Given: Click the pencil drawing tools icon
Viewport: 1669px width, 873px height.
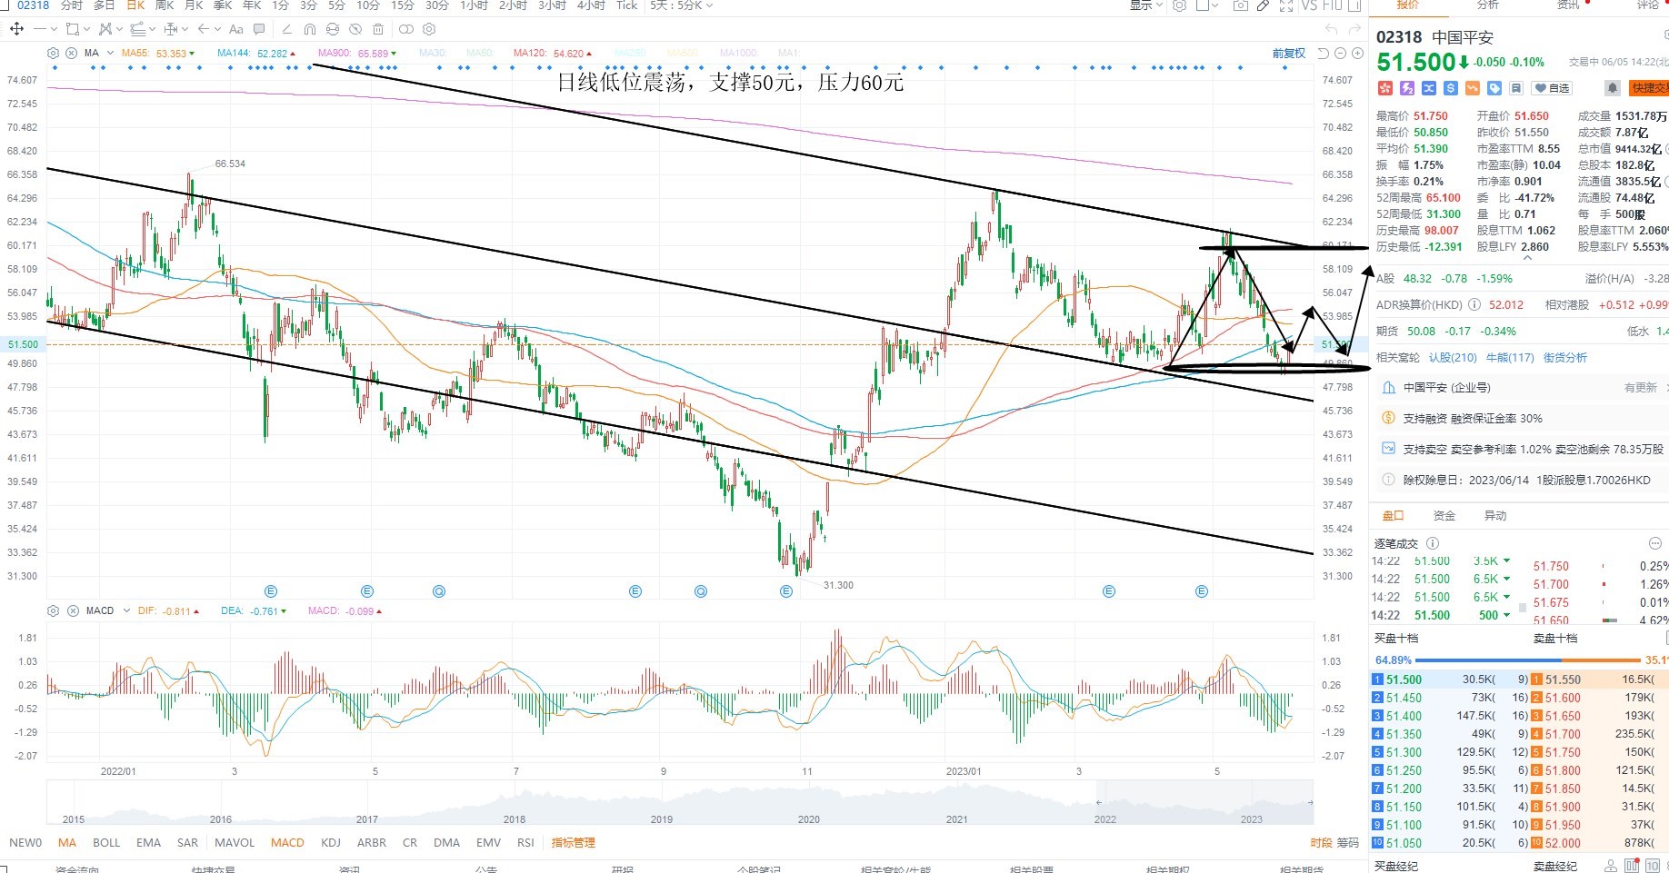Looking at the screenshot, I should coord(1263,5).
